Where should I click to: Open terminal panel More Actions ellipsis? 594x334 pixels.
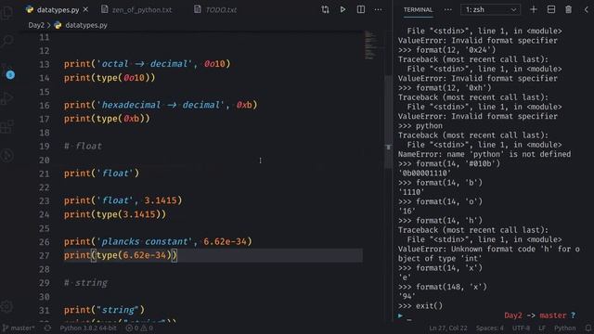click(x=447, y=9)
